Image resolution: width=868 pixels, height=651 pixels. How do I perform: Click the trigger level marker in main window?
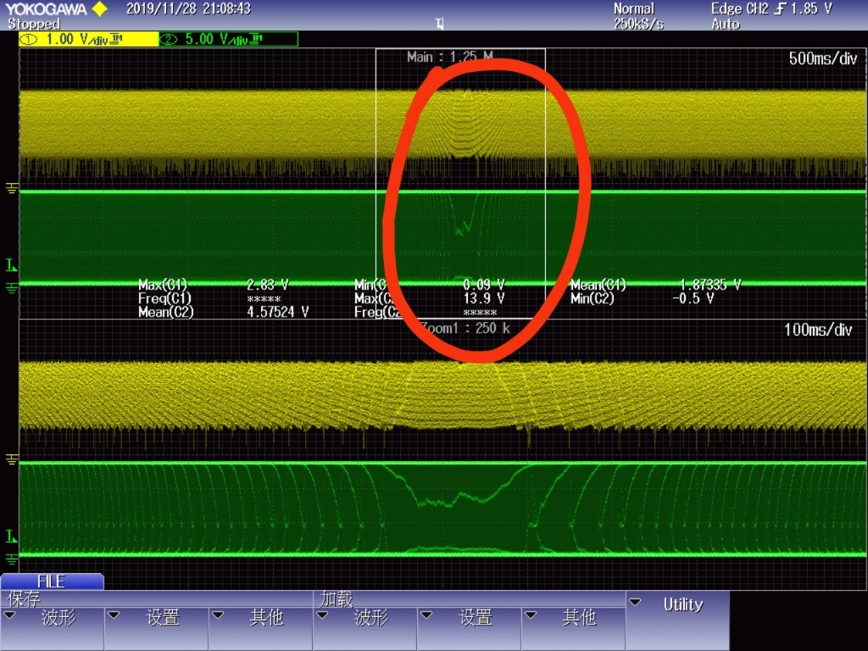tap(11, 264)
